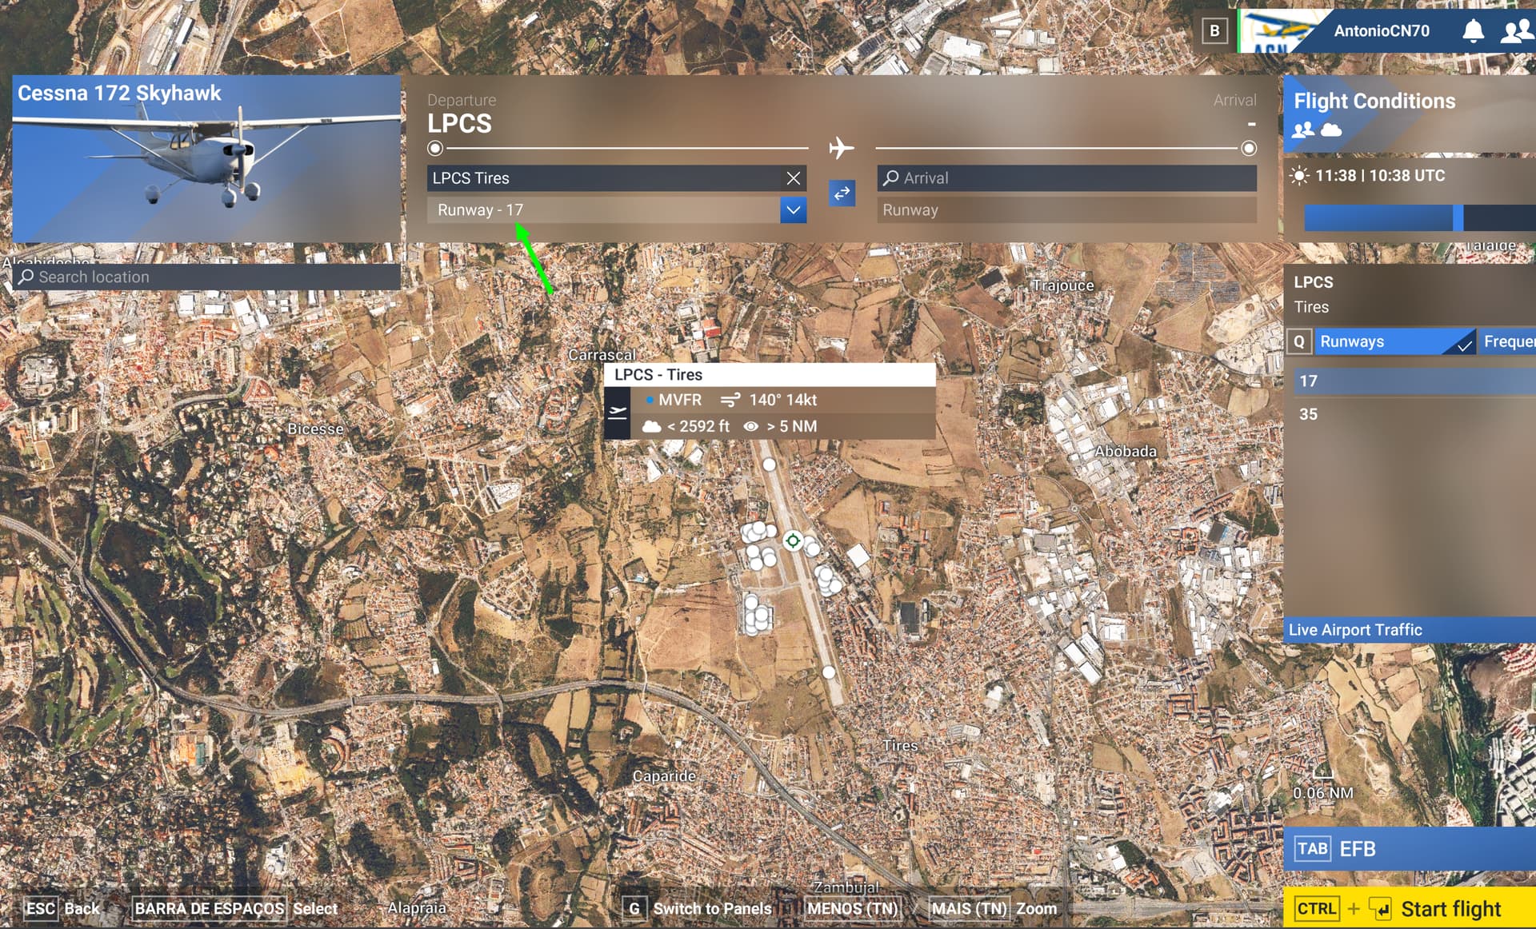
Task: Click the 0.06 NM map scale label
Action: pyautogui.click(x=1323, y=793)
